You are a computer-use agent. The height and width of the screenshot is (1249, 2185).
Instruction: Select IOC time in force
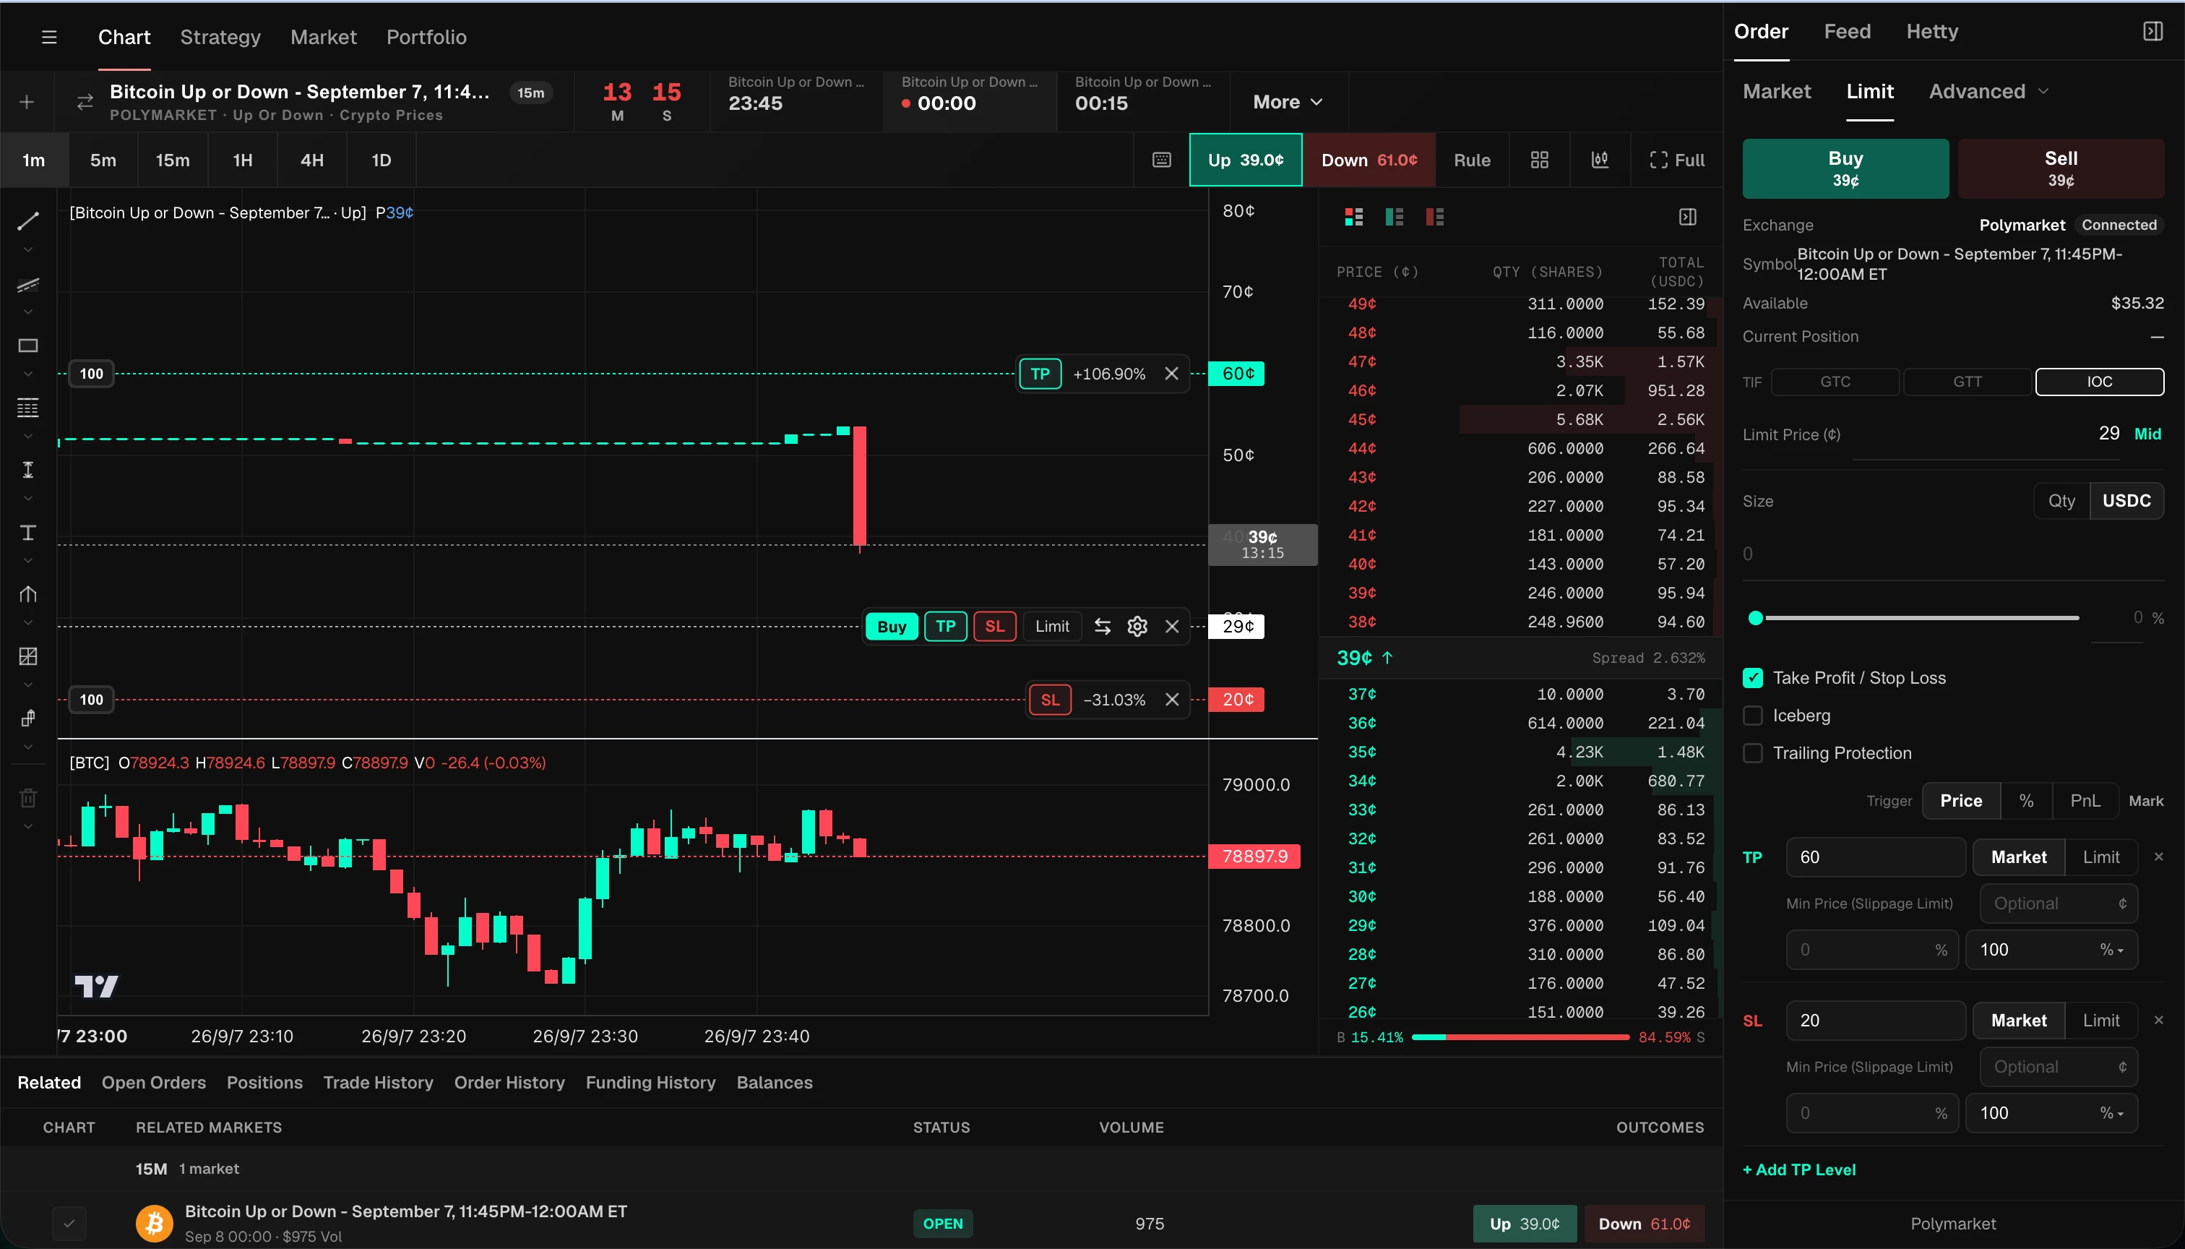coord(2099,382)
